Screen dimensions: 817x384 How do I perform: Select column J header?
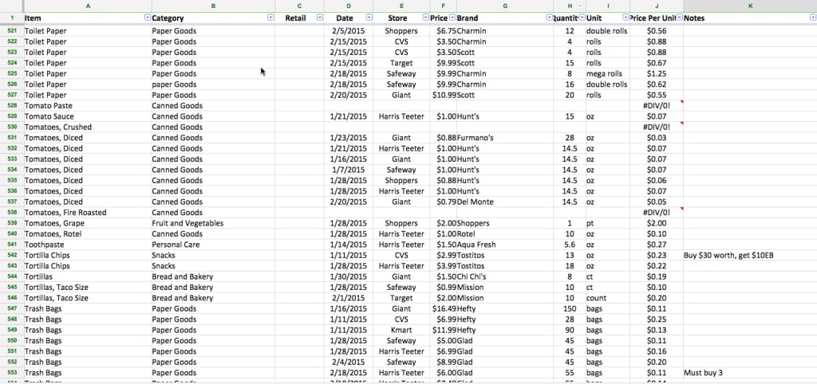point(657,6)
